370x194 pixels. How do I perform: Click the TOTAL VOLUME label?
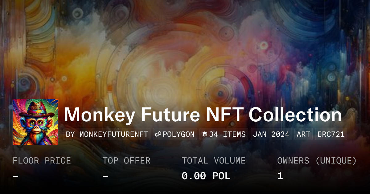(x=213, y=161)
